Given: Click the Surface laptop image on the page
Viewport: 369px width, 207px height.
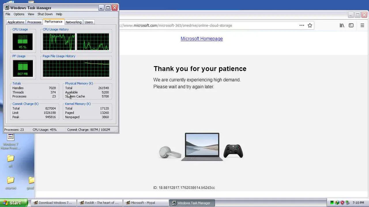Looking at the screenshot, I should [202, 147].
